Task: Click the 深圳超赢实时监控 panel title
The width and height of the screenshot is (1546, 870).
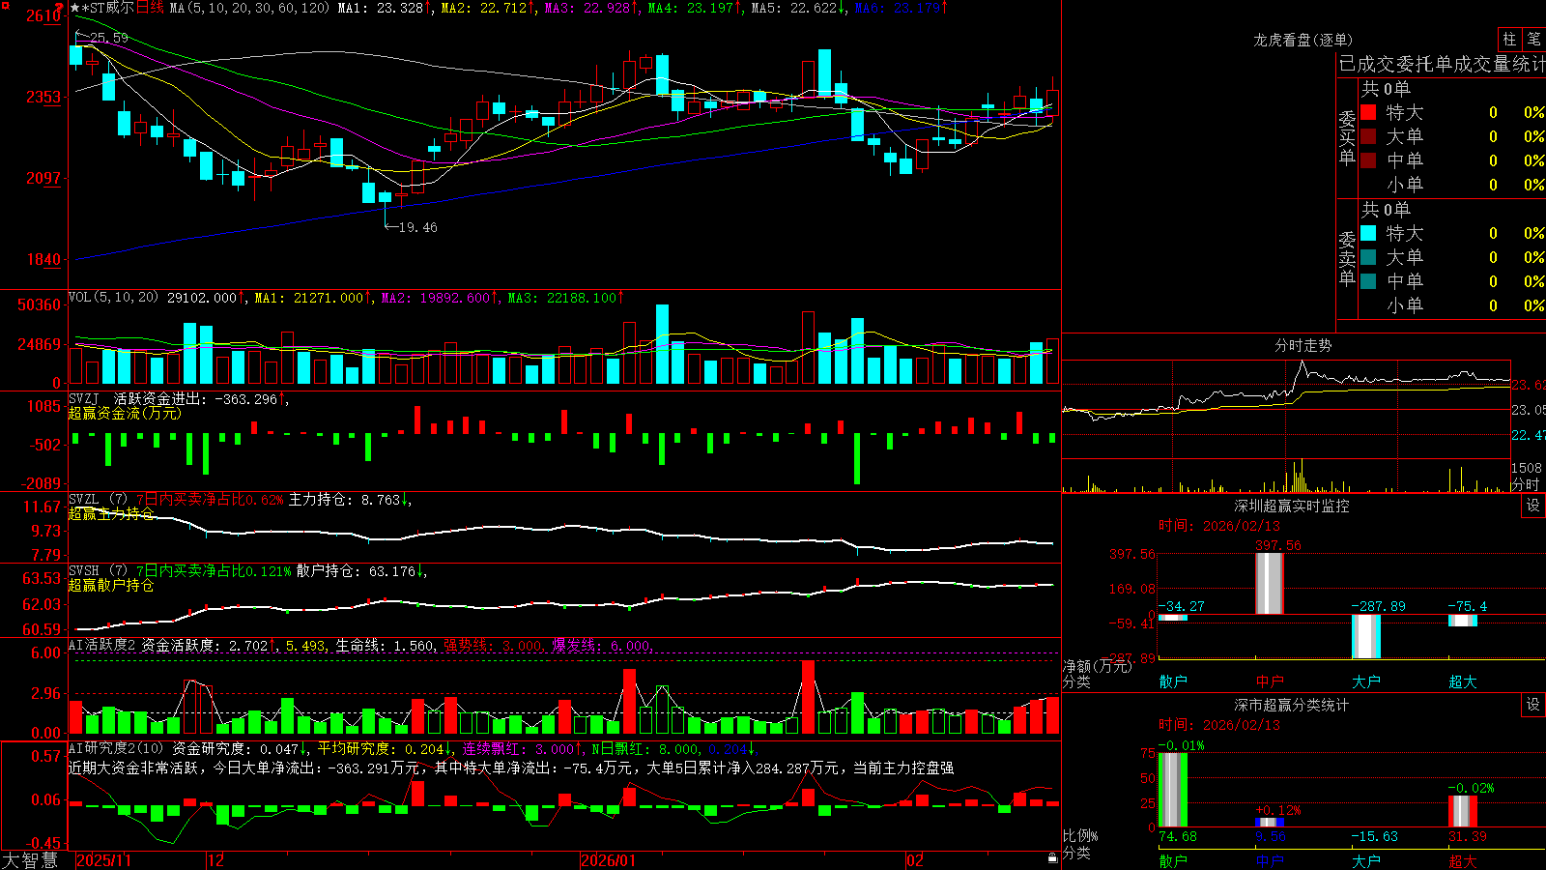Action: click(x=1292, y=506)
